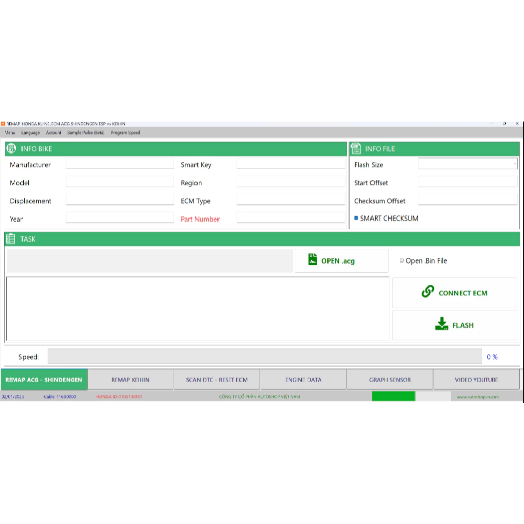Switch to the SCAN DTC - RESET ECM tab
The height and width of the screenshot is (524, 524).
tap(217, 380)
